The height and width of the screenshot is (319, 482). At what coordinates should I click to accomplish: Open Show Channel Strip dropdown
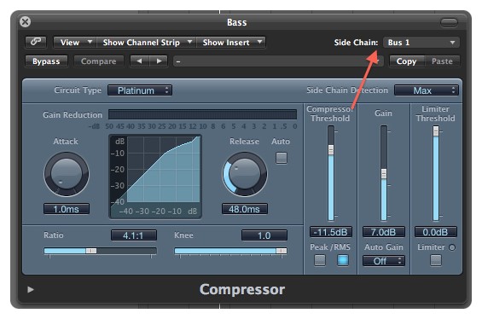[x=147, y=42]
